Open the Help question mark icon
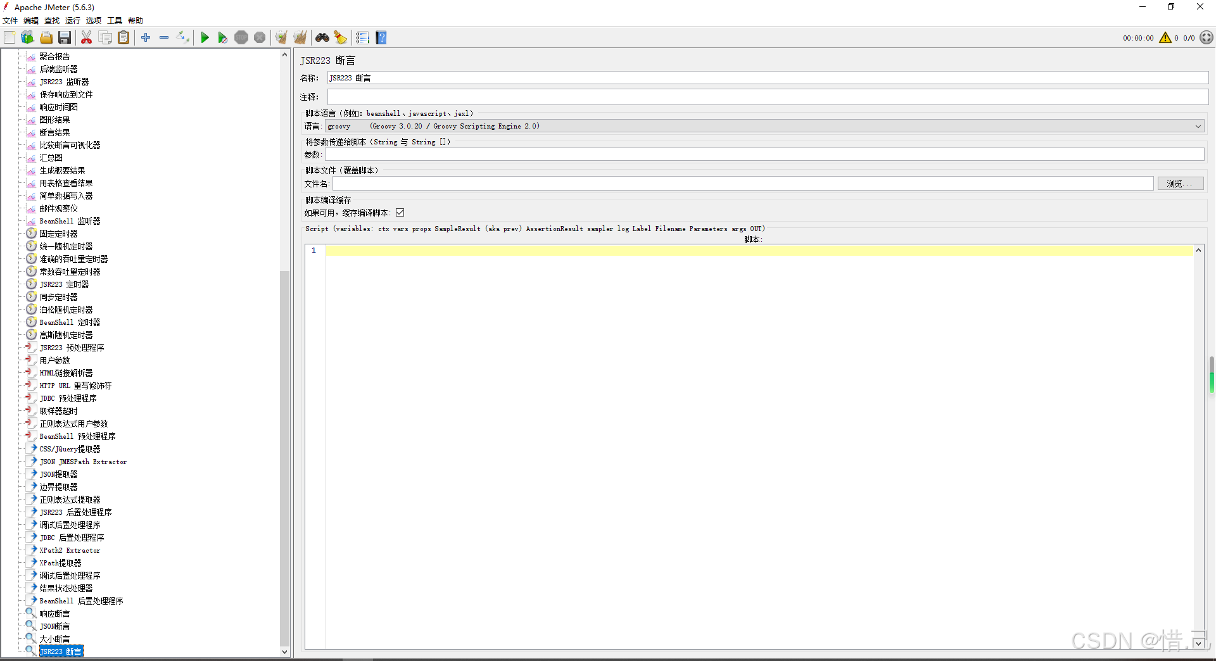This screenshot has height=661, width=1216. (x=381, y=38)
